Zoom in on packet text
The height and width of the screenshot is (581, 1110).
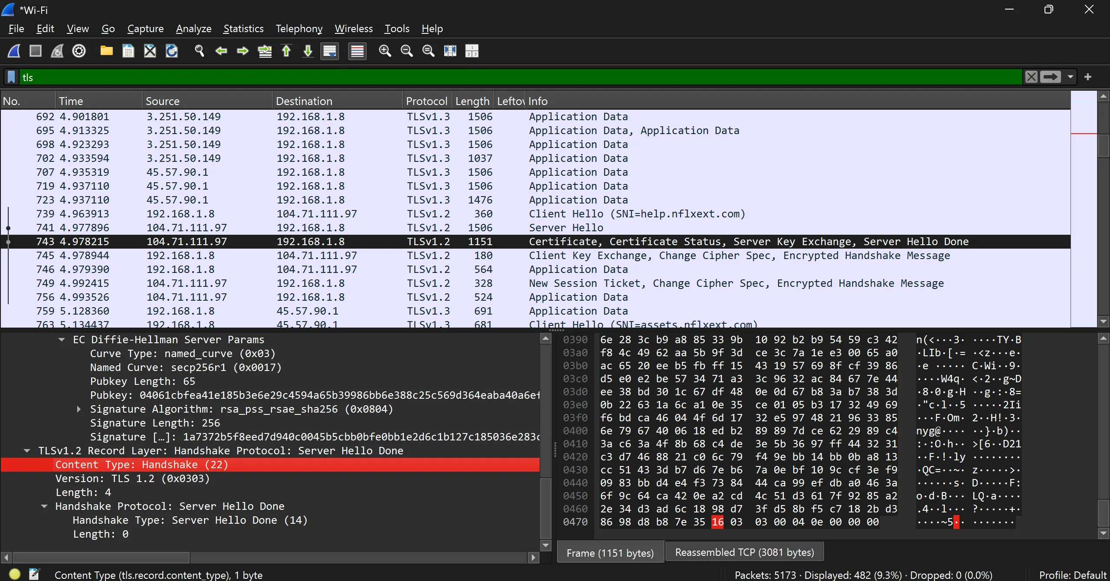(385, 51)
